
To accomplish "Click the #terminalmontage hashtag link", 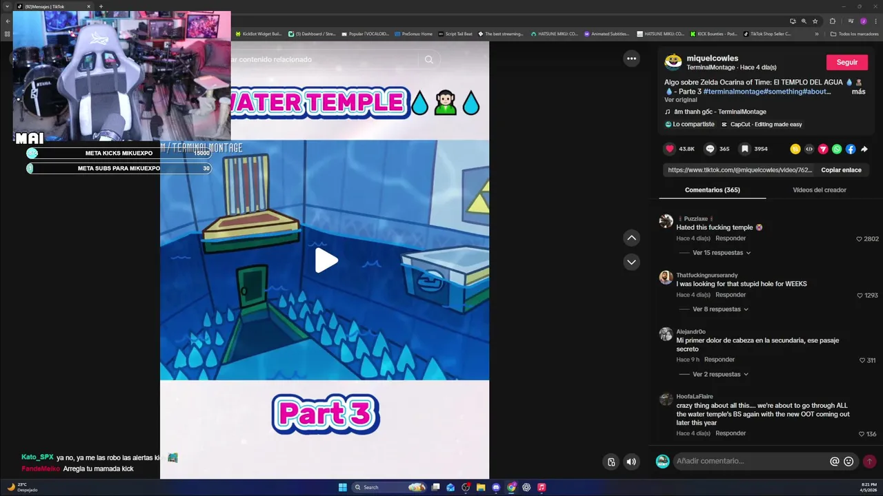I will pos(733,92).
